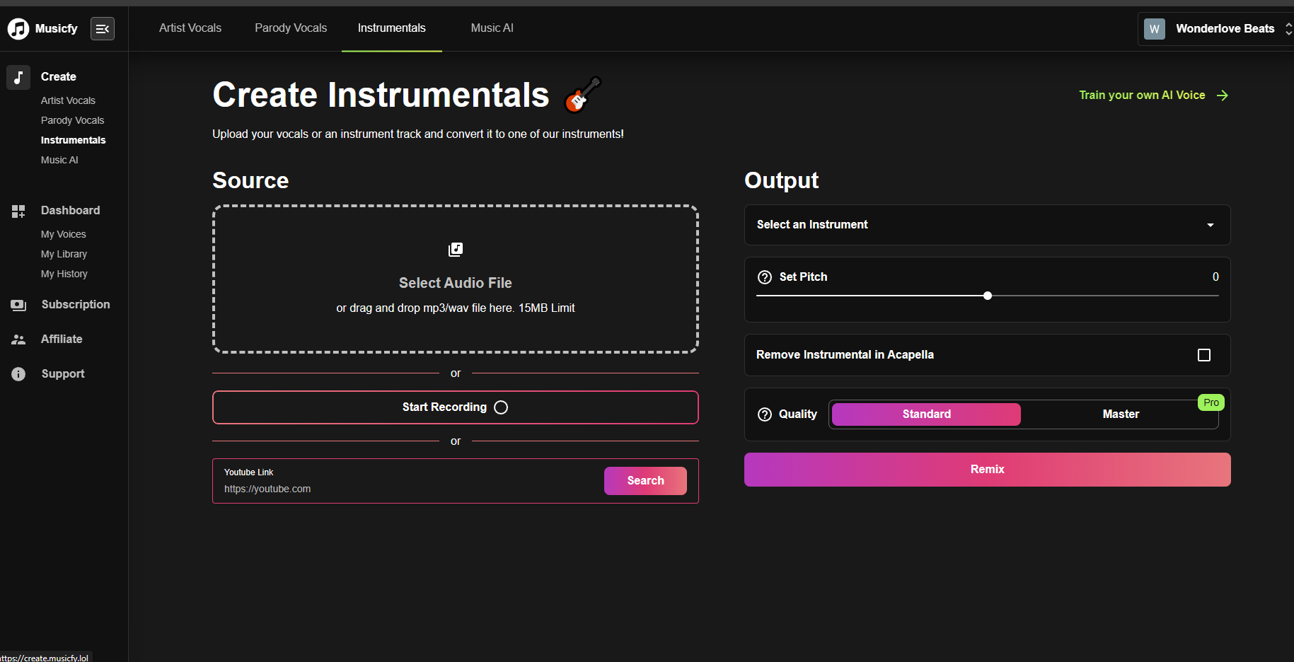Open My Voices in the sidebar
Viewport: 1294px width, 662px height.
point(64,234)
